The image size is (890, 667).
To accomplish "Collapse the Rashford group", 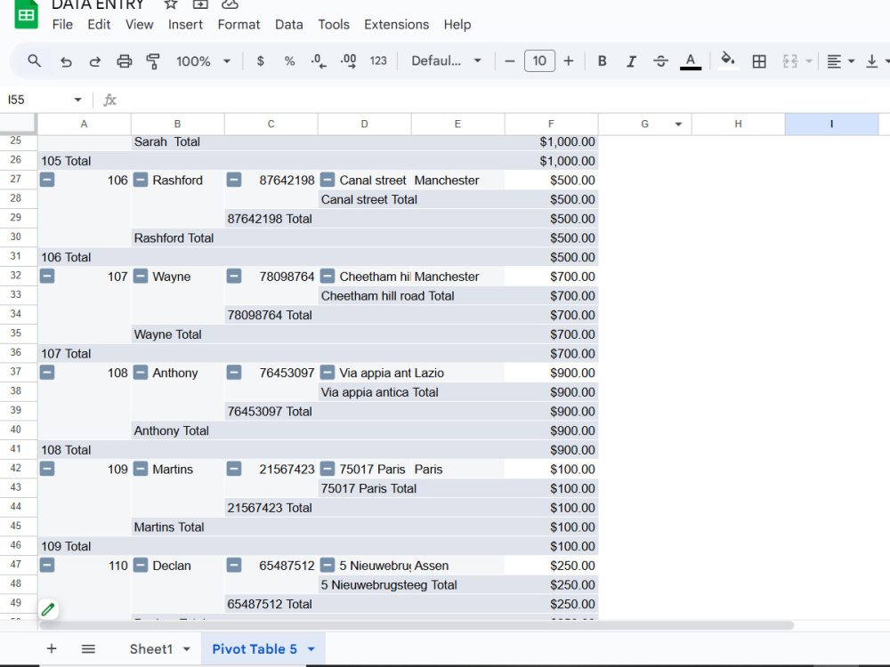I will pyautogui.click(x=141, y=181).
